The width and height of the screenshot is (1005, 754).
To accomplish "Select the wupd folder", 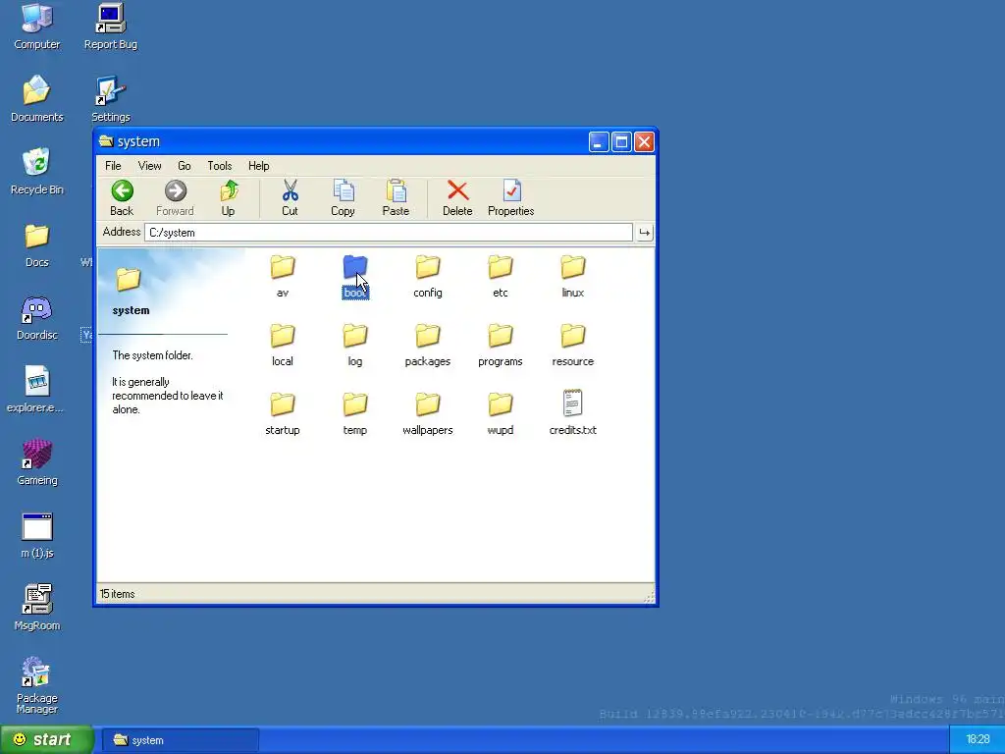I will [500, 413].
